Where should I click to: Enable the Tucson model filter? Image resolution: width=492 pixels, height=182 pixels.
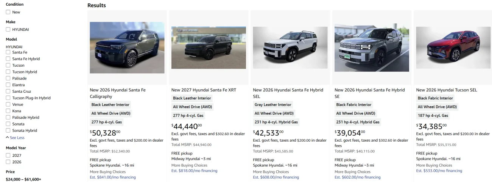pos(8,65)
